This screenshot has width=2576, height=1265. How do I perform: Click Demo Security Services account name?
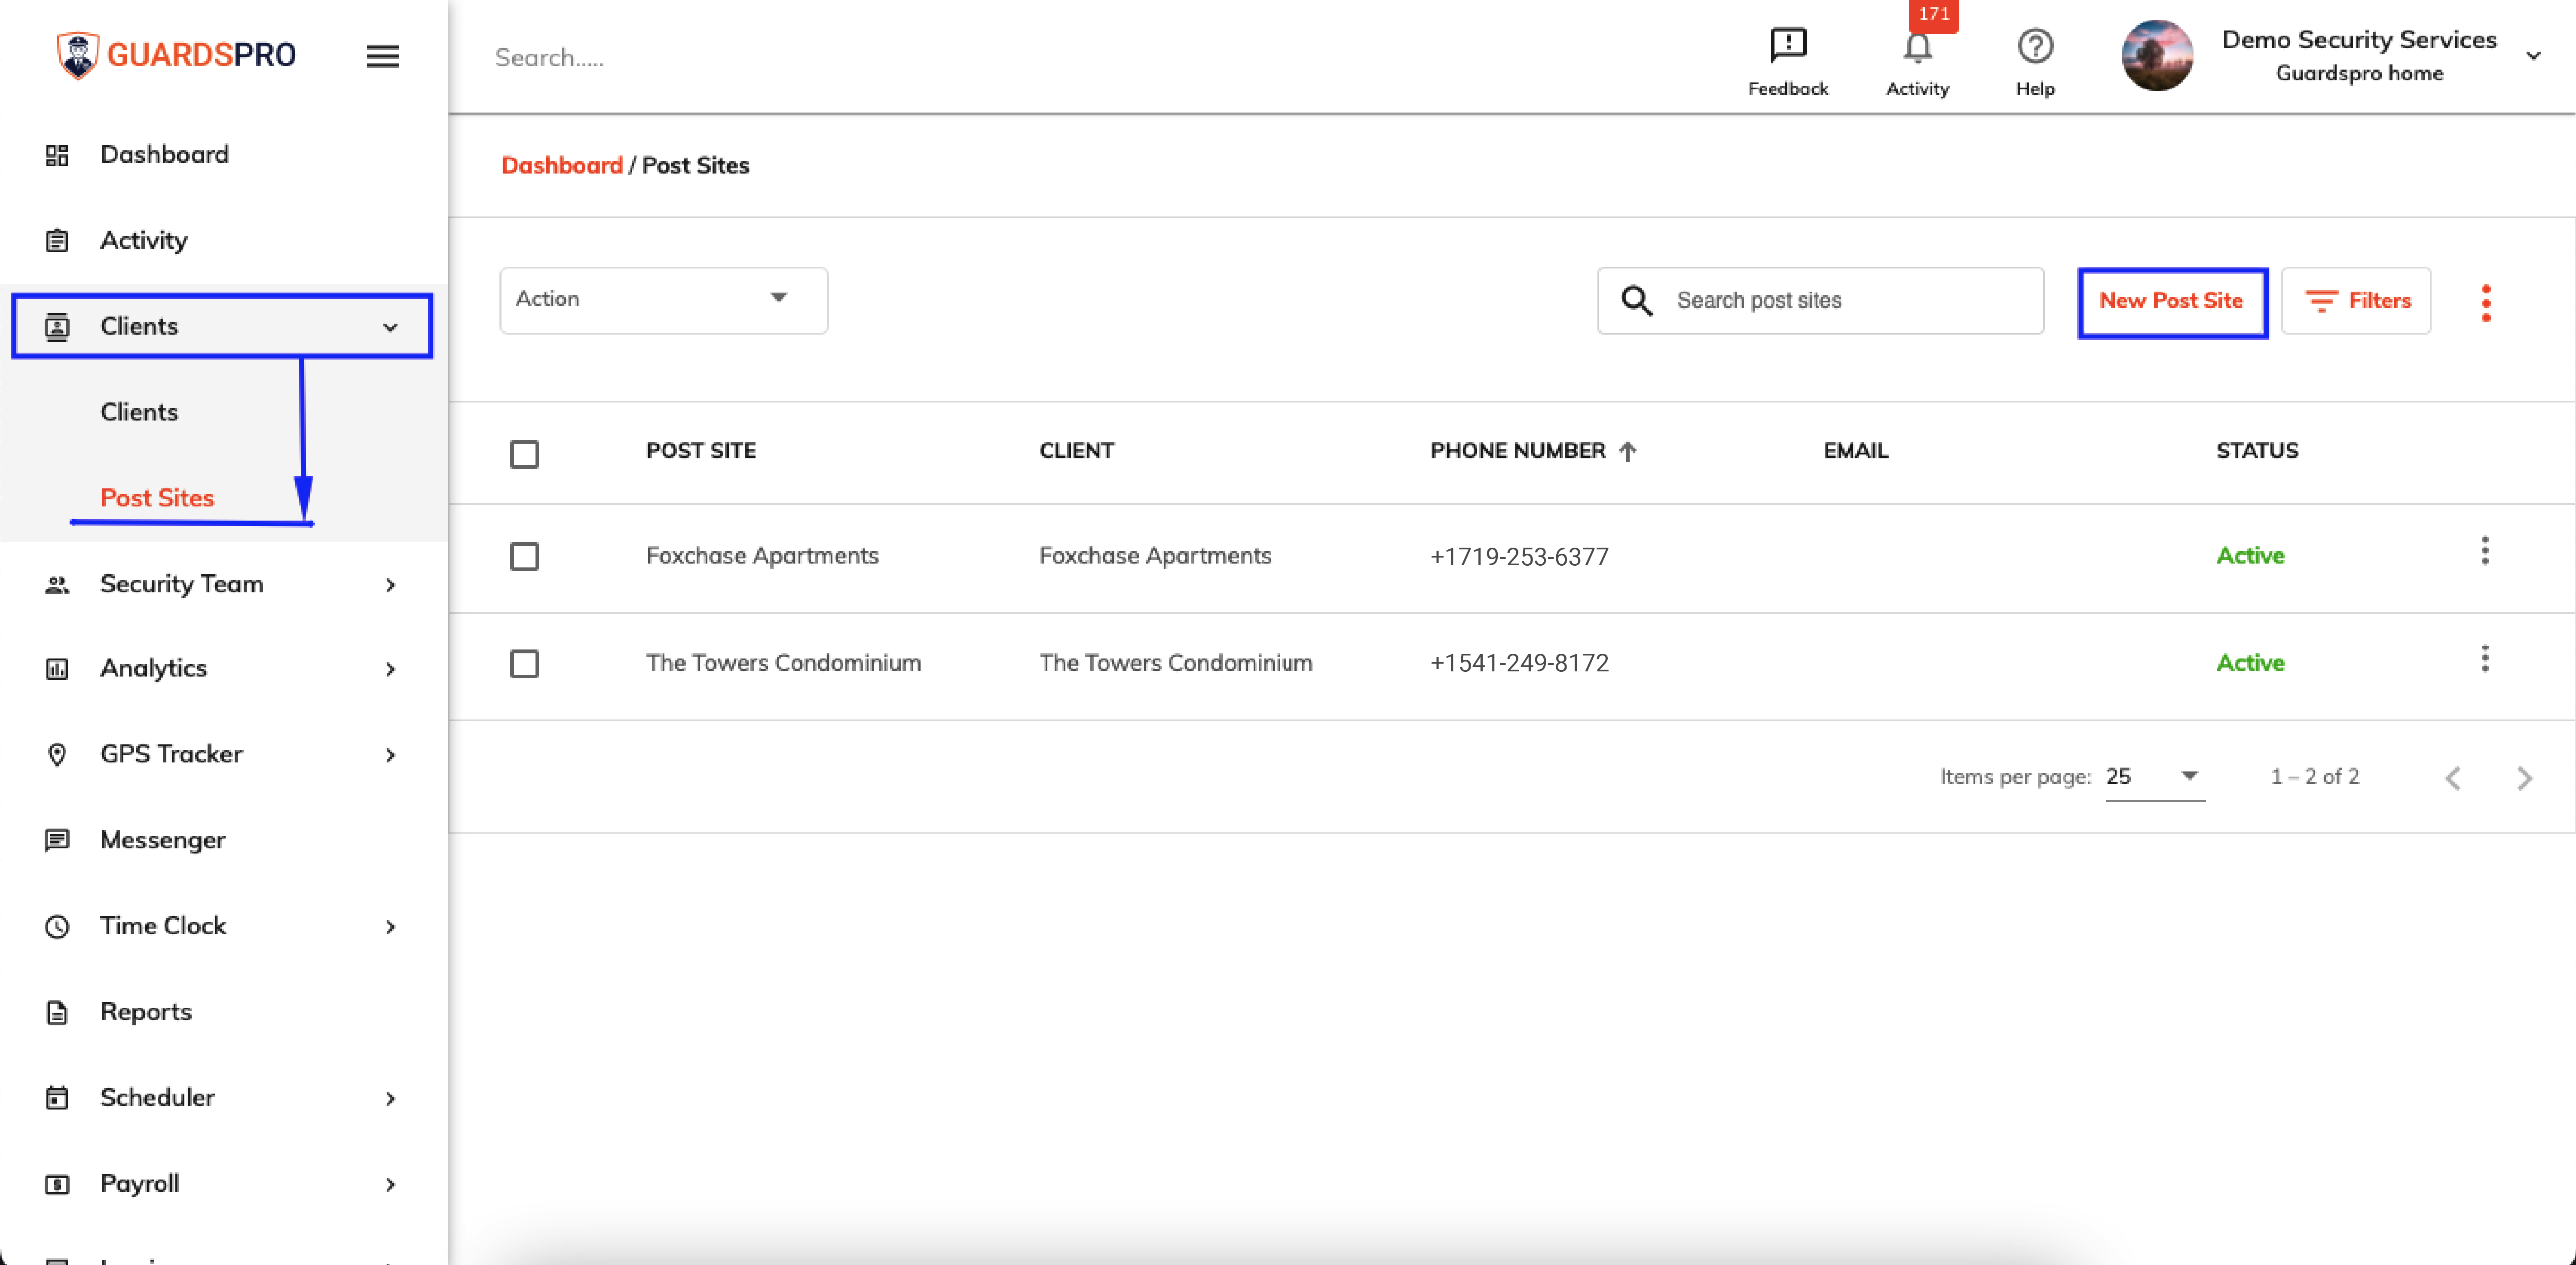coord(2359,40)
